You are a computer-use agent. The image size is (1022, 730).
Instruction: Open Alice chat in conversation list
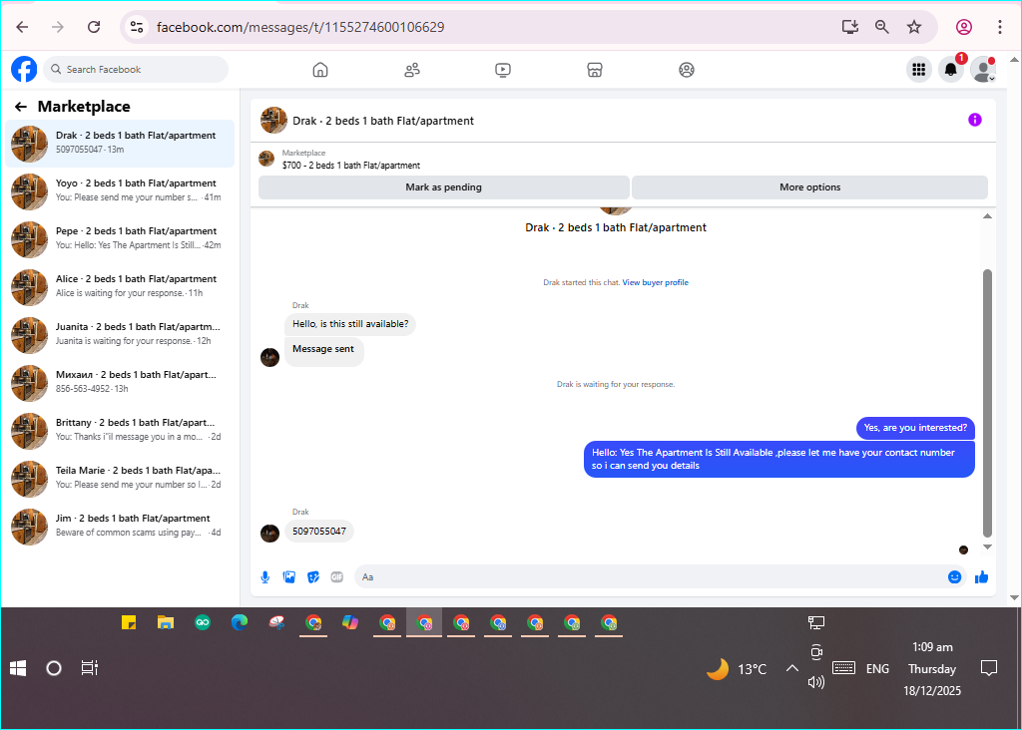point(120,286)
